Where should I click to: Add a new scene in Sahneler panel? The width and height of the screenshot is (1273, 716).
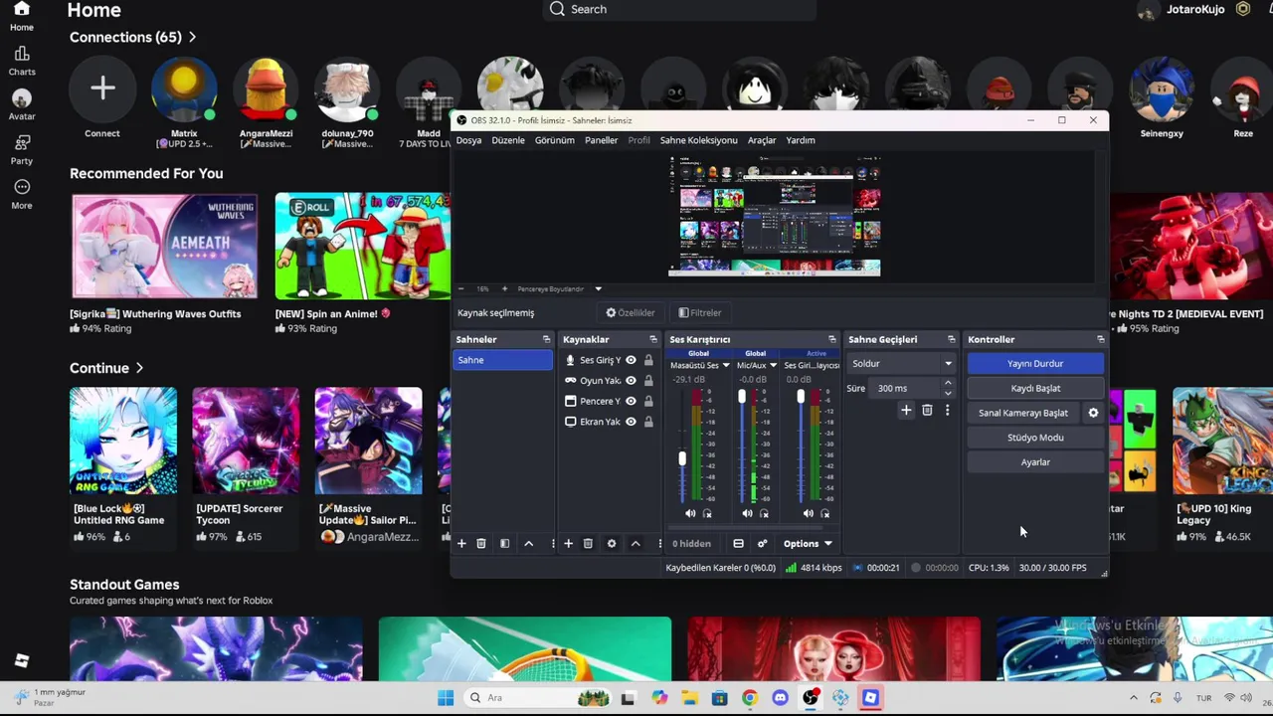pos(461,543)
